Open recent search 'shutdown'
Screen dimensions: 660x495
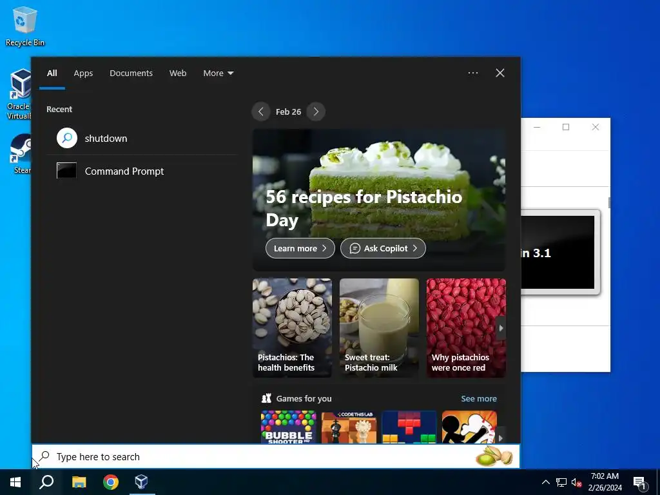(x=142, y=138)
